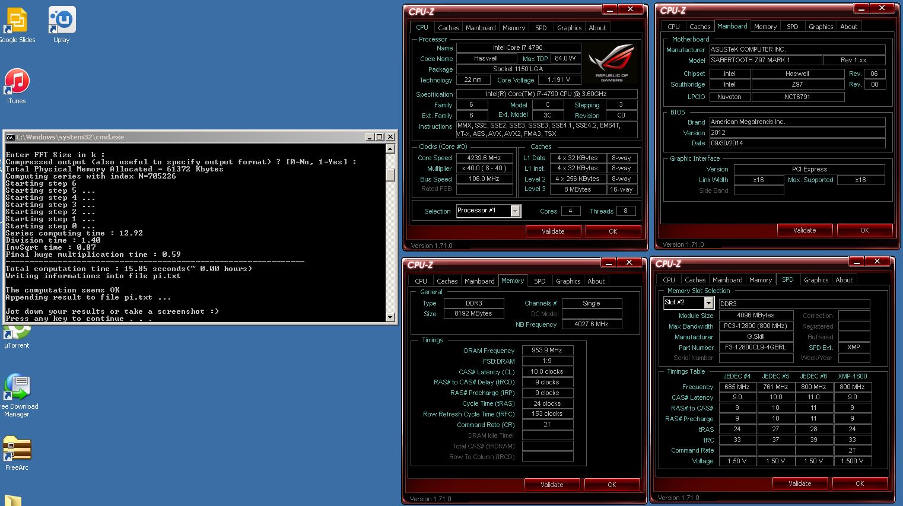Click the cmd.exe title bar icon
The height and width of the screenshot is (506, 903).
coord(10,137)
